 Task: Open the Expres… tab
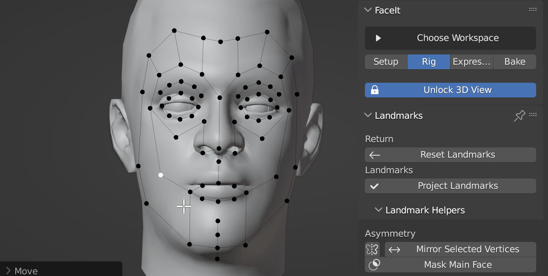tap(471, 62)
